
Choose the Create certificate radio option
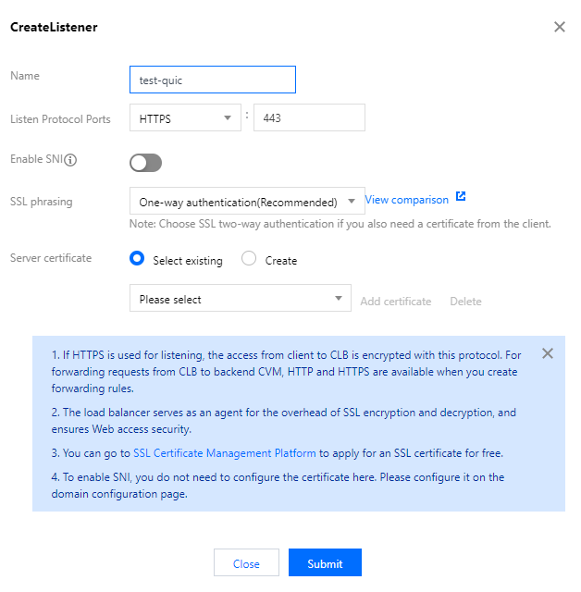pos(249,259)
